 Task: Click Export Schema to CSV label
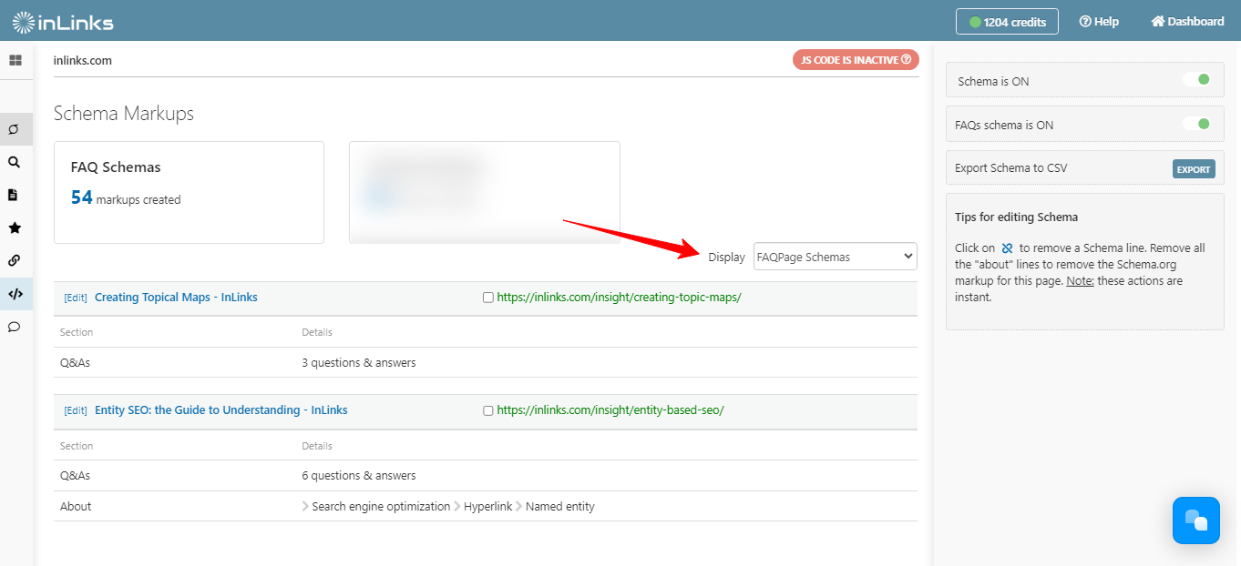[1011, 168]
